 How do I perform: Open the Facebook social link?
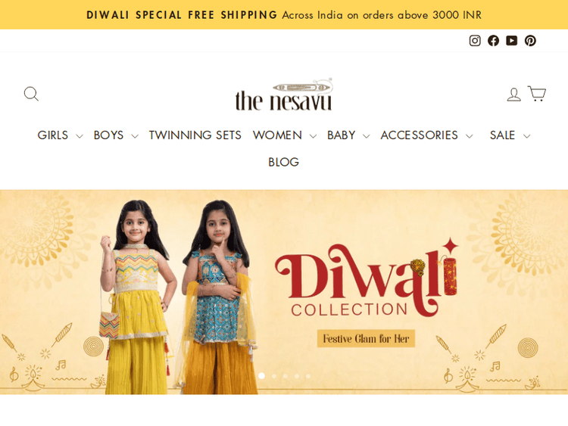[493, 41]
